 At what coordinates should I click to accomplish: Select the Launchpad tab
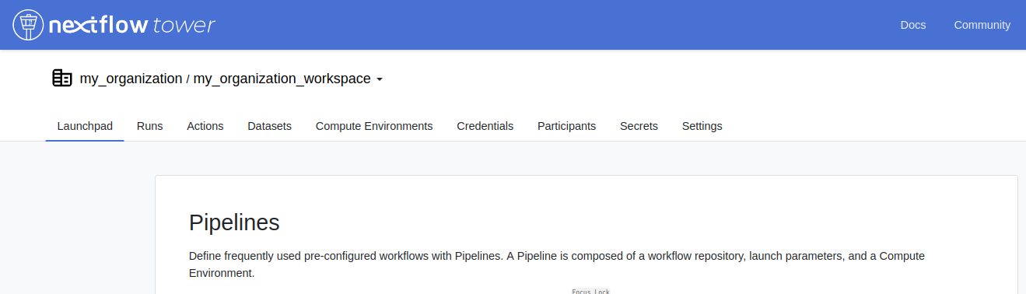click(85, 126)
